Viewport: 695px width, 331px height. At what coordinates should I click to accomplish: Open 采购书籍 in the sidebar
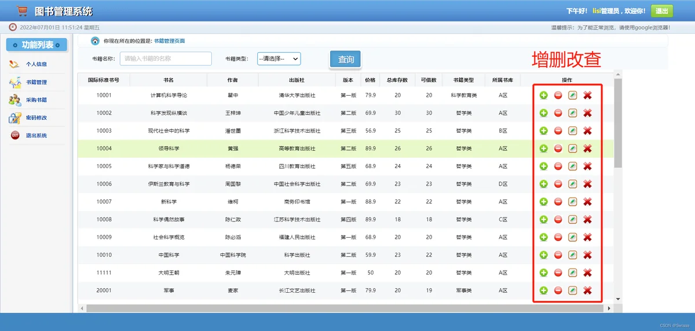click(36, 100)
